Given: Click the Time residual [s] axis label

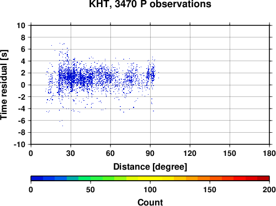Looking at the screenshot, I should pyautogui.click(x=4, y=85).
